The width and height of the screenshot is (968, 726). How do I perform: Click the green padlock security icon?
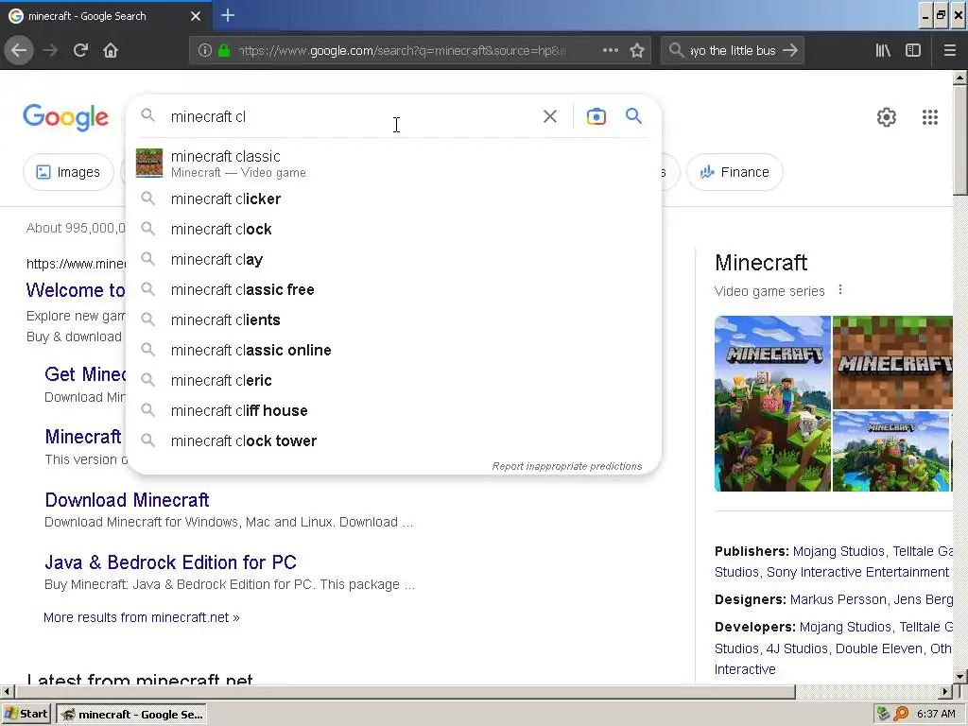(x=224, y=51)
